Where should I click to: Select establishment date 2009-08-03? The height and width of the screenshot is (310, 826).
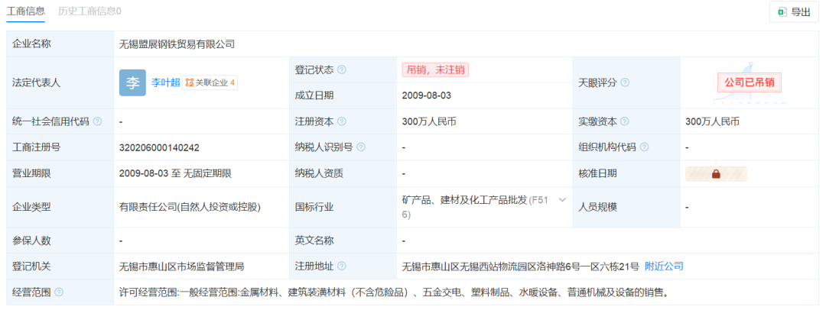click(426, 95)
